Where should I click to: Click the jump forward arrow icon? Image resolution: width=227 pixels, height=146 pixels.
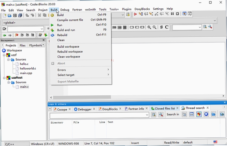click(10, 35)
